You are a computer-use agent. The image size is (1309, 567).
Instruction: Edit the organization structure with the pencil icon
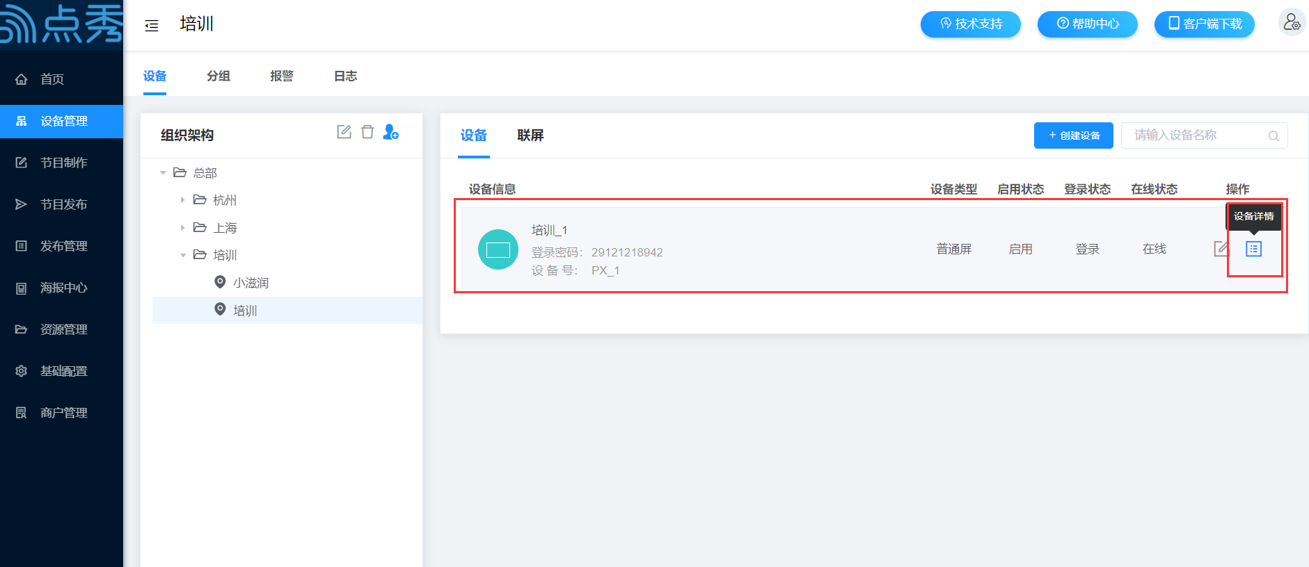click(344, 132)
